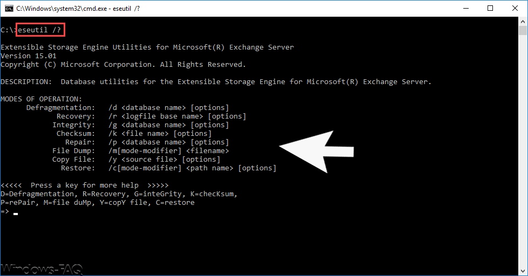This screenshot has width=528, height=276.
Task: Click the File Dump /m line
Action: pos(140,151)
